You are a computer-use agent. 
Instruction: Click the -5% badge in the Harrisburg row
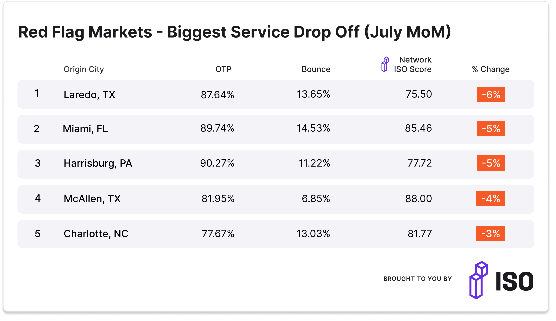[x=491, y=163]
